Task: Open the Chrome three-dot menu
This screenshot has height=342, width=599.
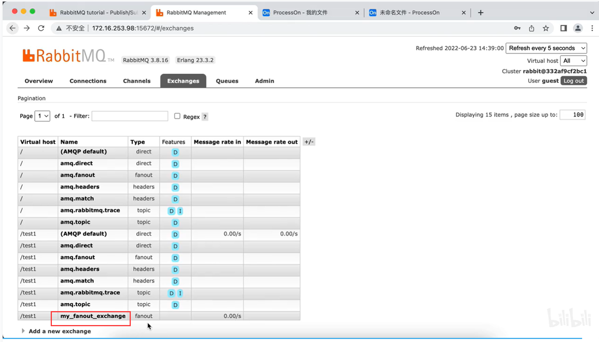Action: [x=592, y=28]
